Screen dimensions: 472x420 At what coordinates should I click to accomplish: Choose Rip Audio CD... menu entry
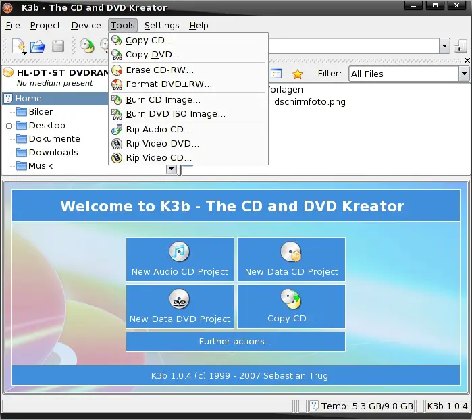tap(188, 130)
